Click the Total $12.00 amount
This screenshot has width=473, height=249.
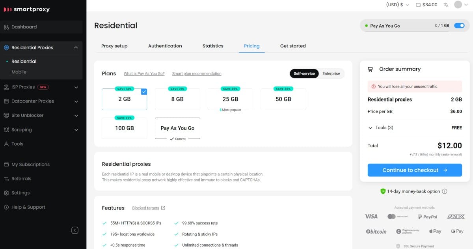pyautogui.click(x=450, y=146)
